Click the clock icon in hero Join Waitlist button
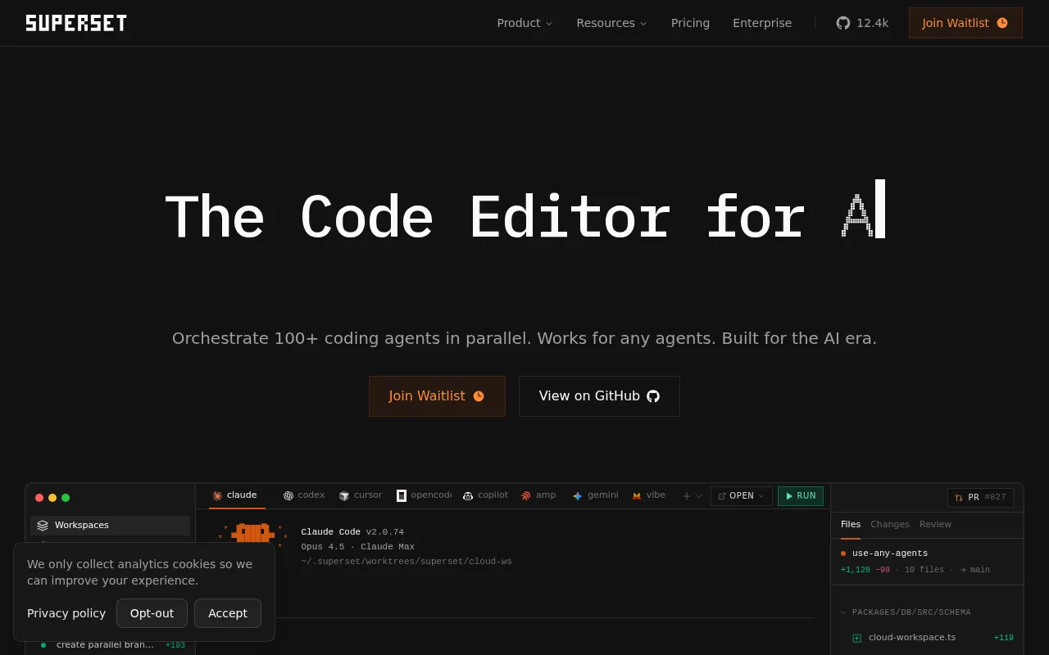This screenshot has height=655, width=1049. (x=479, y=396)
